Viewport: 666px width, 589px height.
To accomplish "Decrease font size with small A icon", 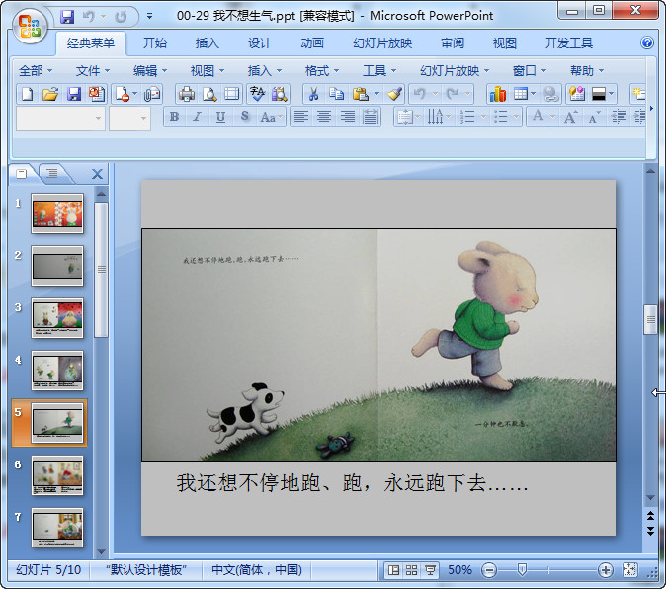I will click(594, 117).
